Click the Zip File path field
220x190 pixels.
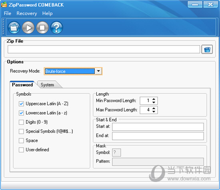coord(104,49)
